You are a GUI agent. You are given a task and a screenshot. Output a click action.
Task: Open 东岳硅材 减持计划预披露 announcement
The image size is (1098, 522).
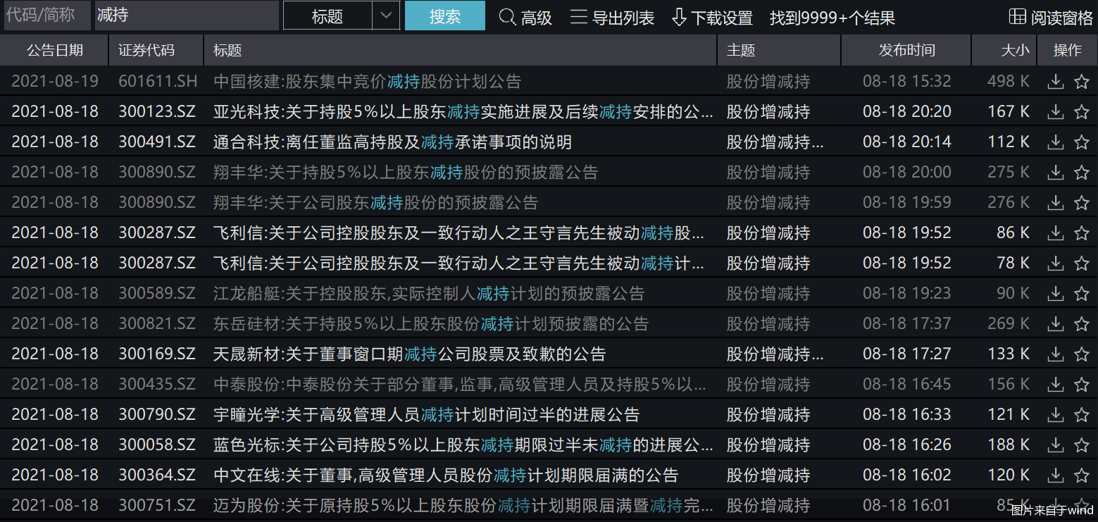tap(431, 324)
